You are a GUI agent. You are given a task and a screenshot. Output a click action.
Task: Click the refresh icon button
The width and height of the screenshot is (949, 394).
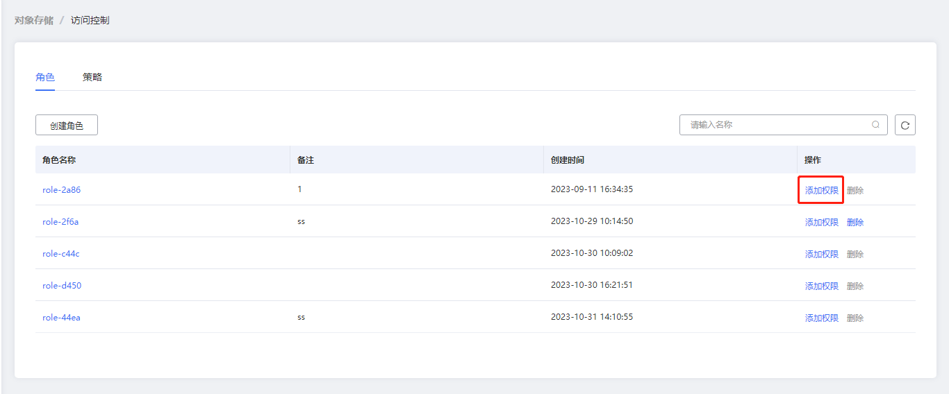pyautogui.click(x=905, y=126)
